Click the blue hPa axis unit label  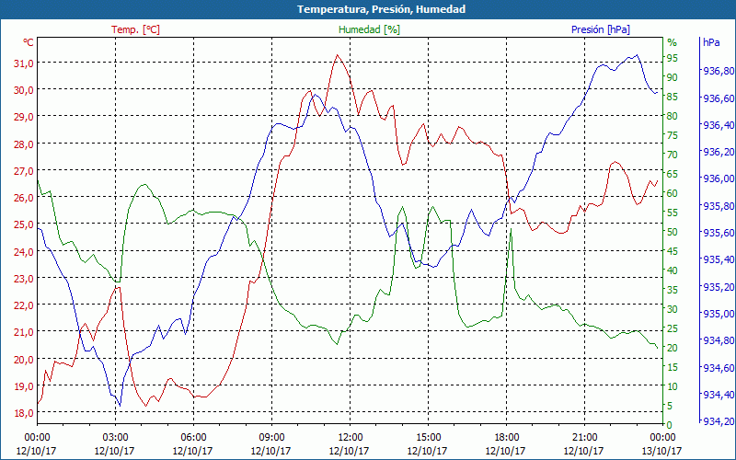coord(711,42)
